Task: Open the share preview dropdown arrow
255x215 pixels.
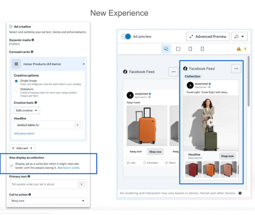Action: pyautogui.click(x=243, y=37)
